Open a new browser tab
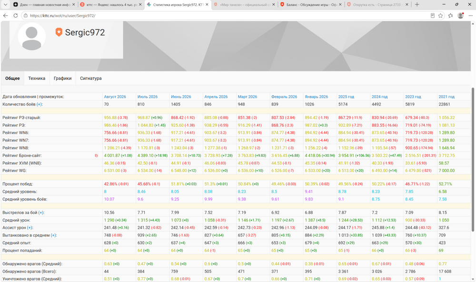Image resolution: width=476 pixels, height=282 pixels. click(x=417, y=5)
